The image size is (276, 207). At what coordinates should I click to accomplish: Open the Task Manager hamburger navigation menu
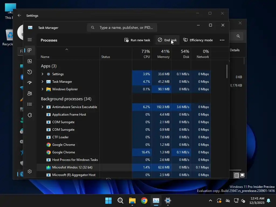[30, 40]
